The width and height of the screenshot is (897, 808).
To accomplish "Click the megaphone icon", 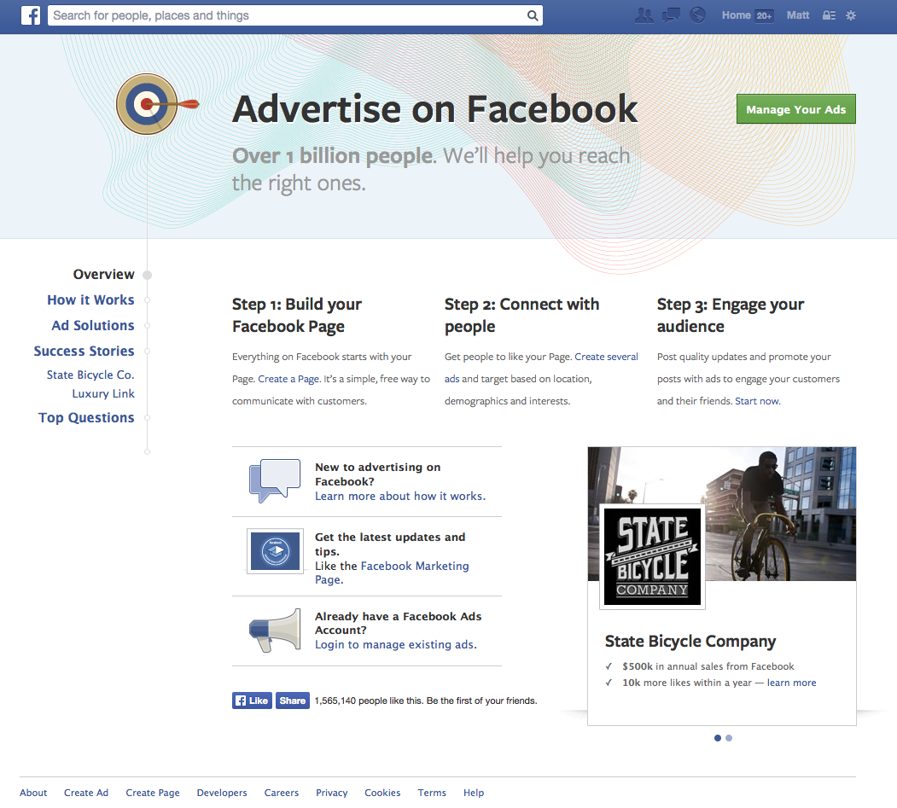I will point(275,631).
